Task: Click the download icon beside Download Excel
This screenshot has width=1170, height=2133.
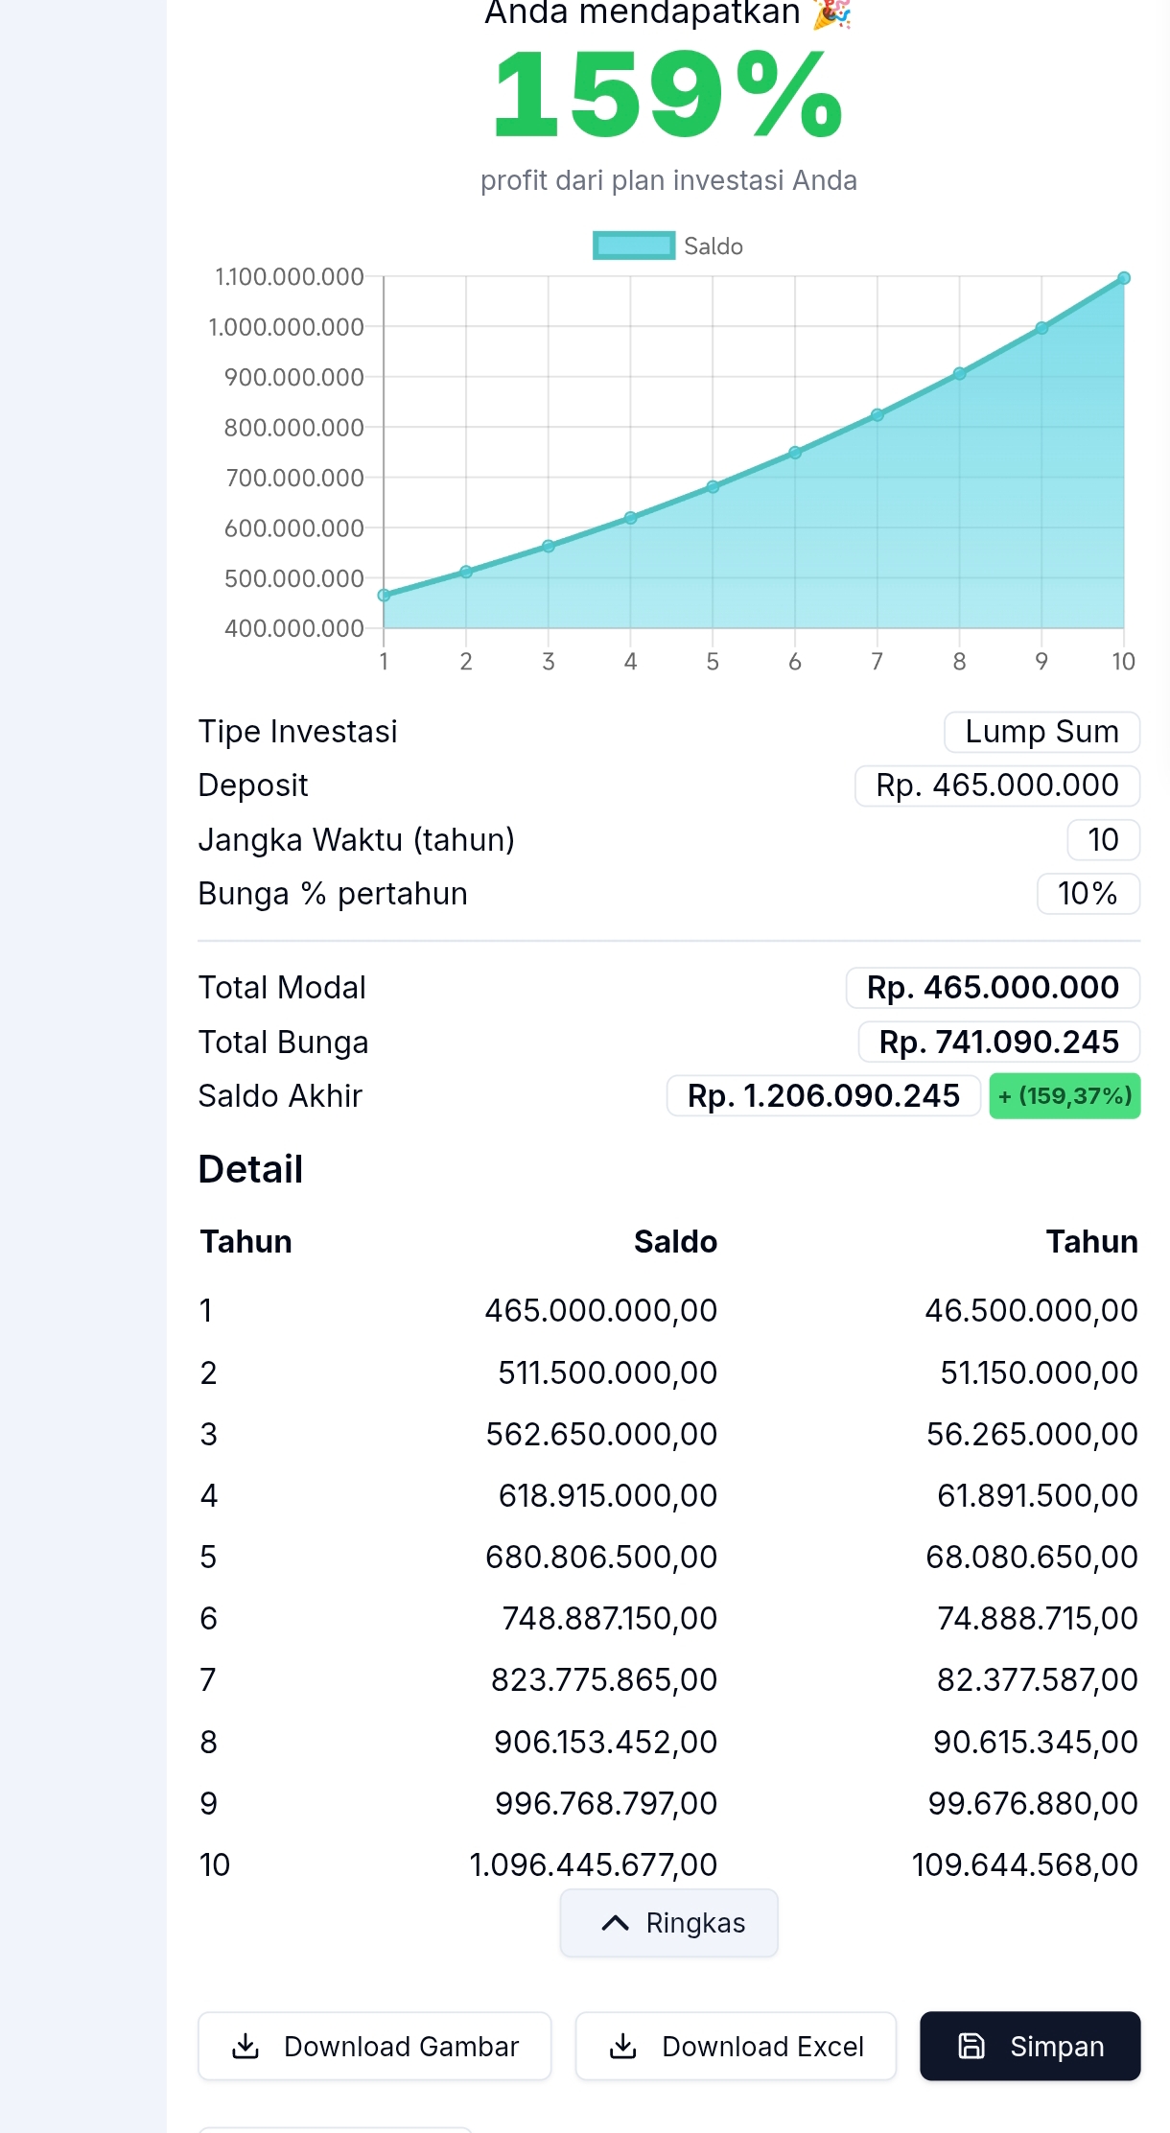Action: coord(623,2047)
